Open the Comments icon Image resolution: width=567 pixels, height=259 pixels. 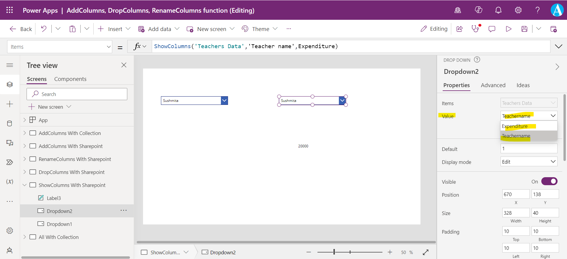492,29
